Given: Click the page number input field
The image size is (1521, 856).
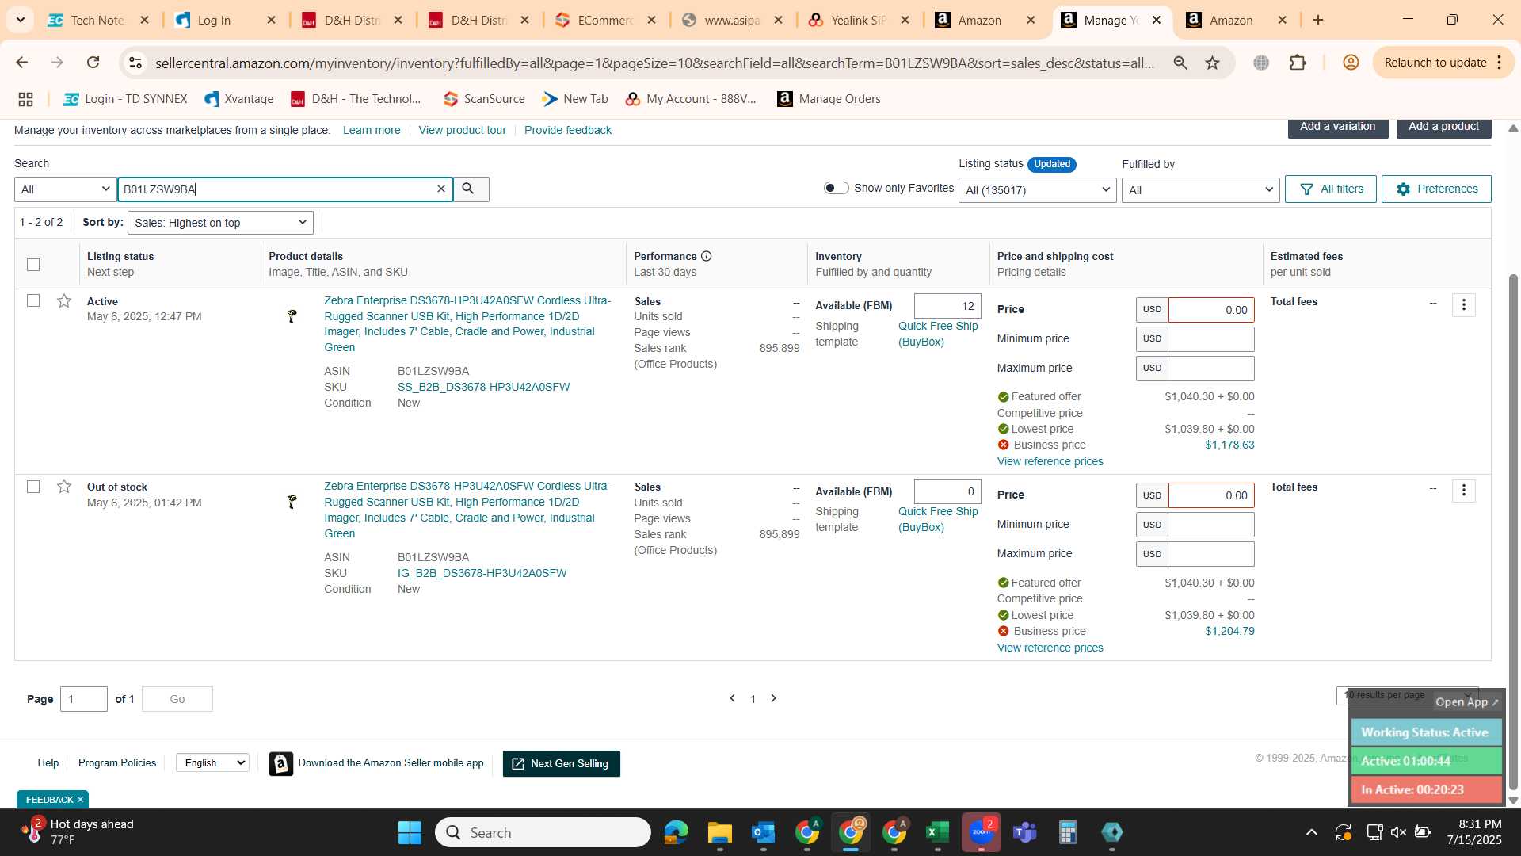Looking at the screenshot, I should [84, 699].
